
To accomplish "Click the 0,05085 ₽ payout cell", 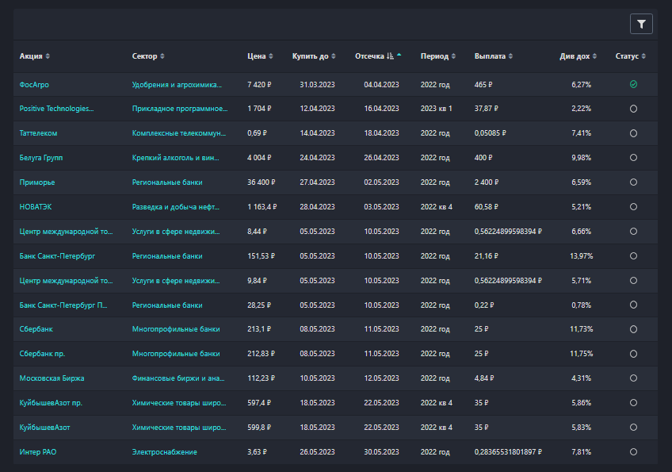I will 490,133.
